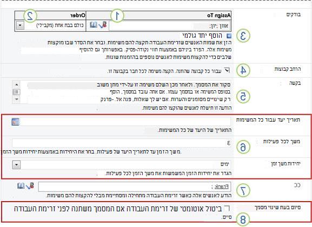Click the הרחב קבוצות label

[x=288, y=69]
